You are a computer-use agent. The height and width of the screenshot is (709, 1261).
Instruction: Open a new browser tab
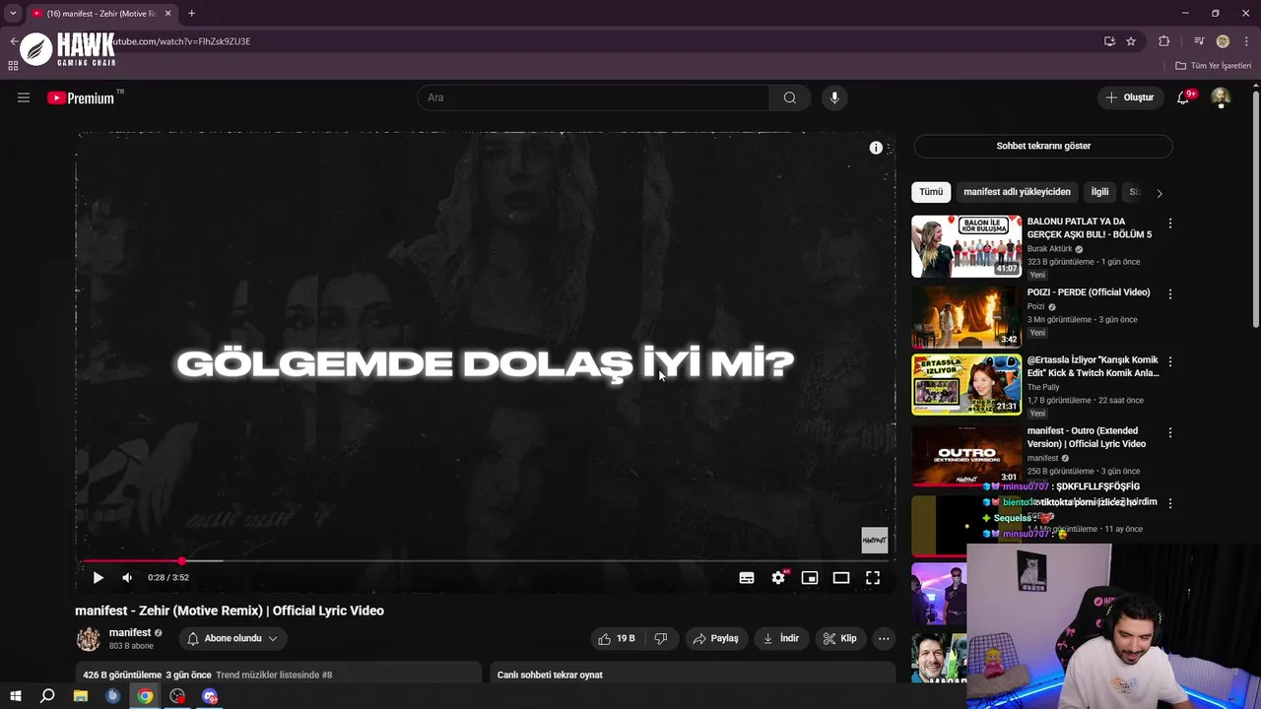[x=191, y=14]
